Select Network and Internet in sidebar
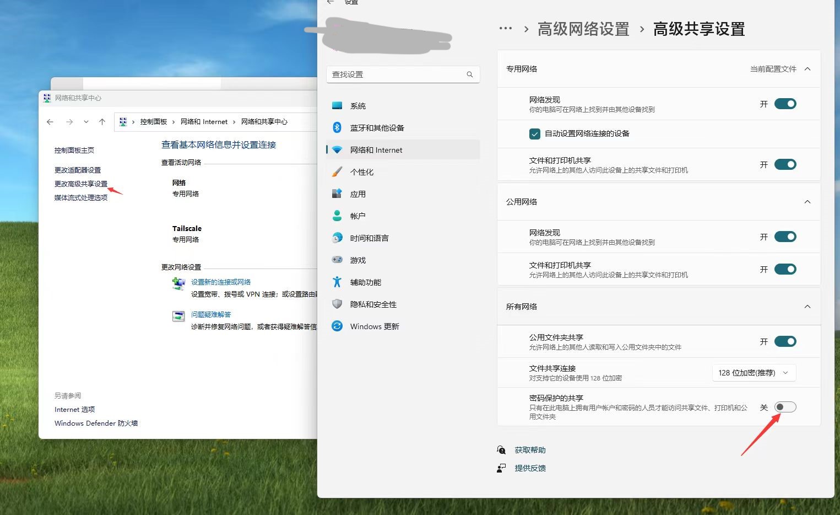This screenshot has width=840, height=515. click(376, 150)
